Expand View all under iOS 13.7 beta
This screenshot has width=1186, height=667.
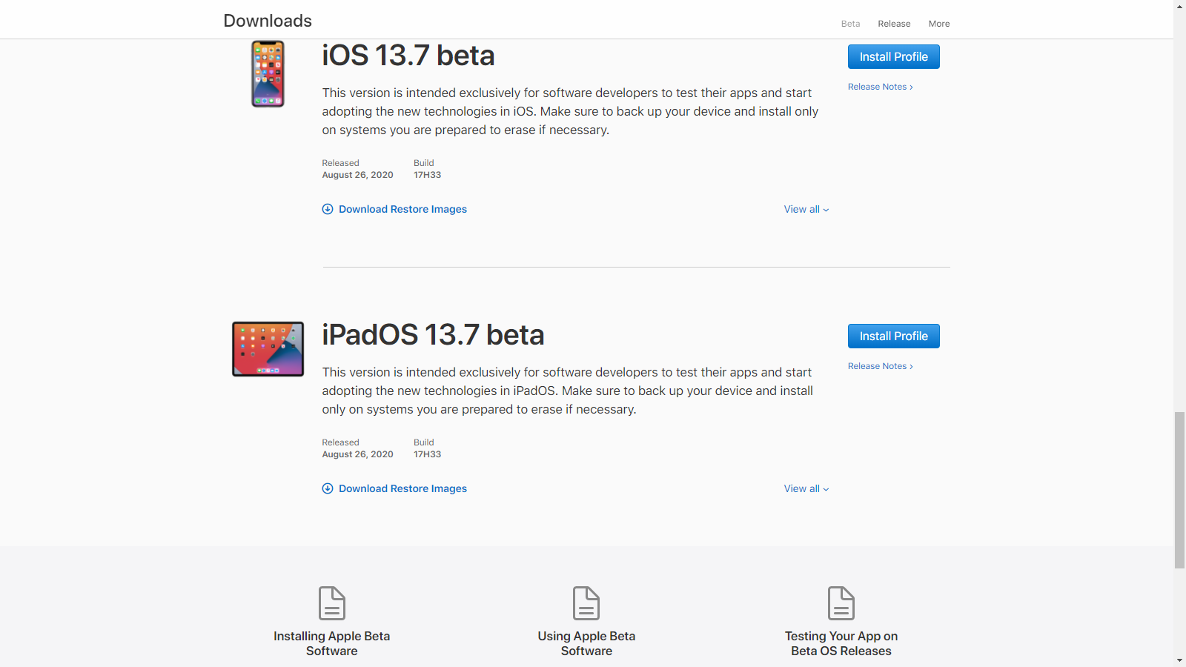click(x=806, y=210)
